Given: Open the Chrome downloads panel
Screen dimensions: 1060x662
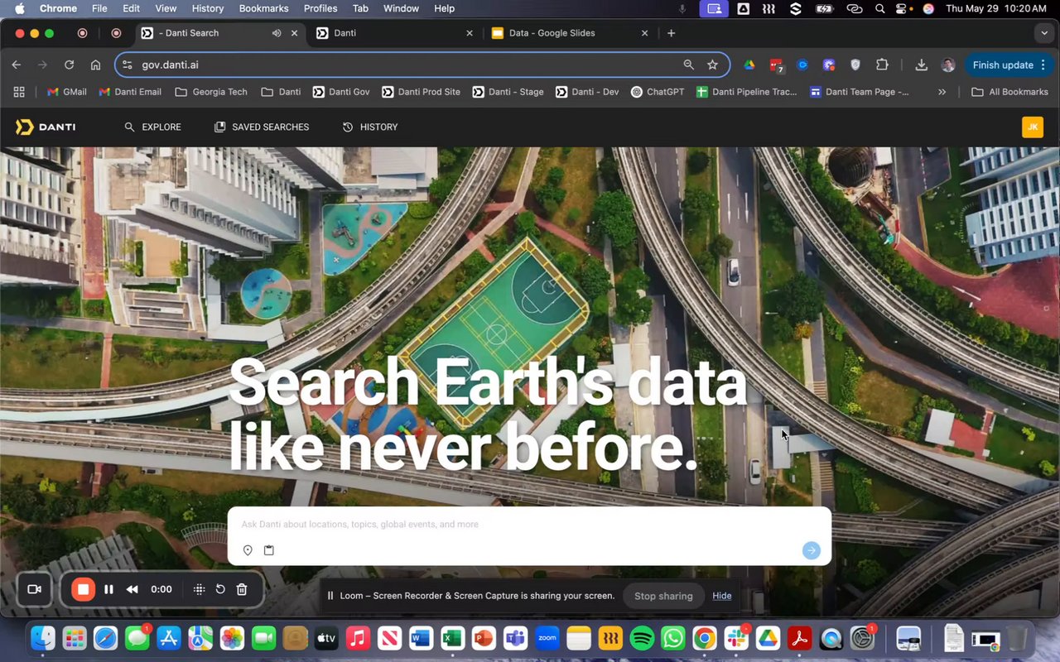Looking at the screenshot, I should pos(921,65).
